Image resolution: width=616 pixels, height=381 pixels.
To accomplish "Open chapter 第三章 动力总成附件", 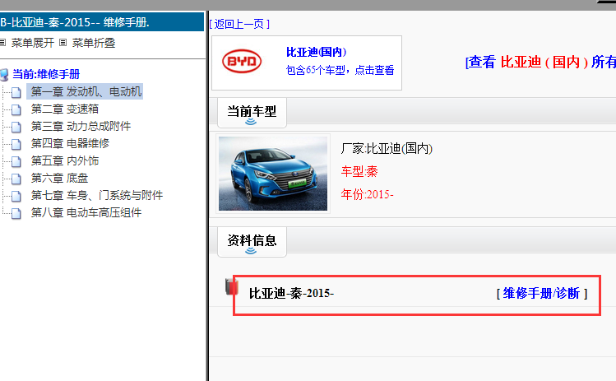I will click(x=81, y=126).
